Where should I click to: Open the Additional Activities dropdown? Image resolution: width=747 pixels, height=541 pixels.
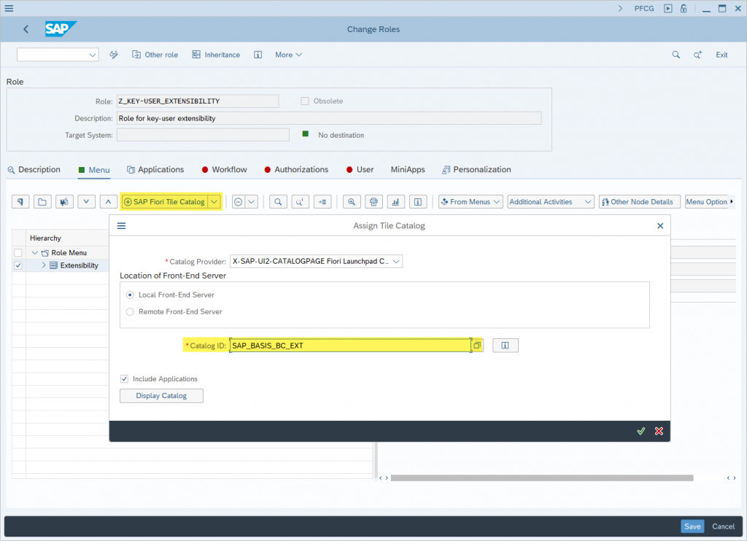point(551,202)
